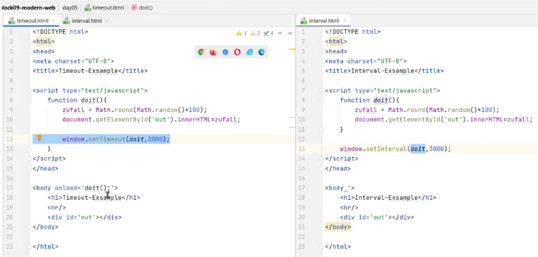This screenshot has height=257, width=538.
Task: Collapse the head tag fold in right interval.html
Action: point(322,51)
